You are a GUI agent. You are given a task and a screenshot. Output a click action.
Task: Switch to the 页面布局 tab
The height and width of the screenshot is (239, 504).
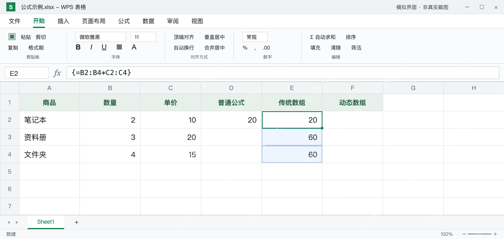[94, 21]
